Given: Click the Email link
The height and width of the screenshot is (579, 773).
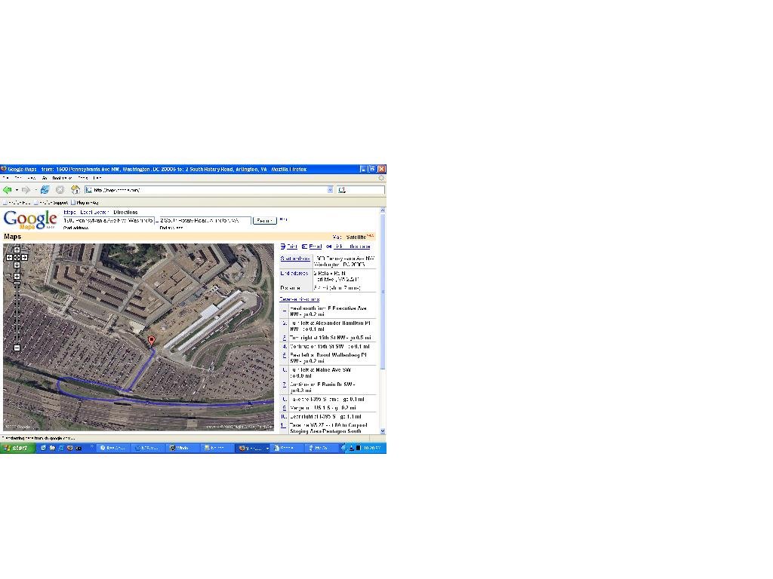Looking at the screenshot, I should [x=312, y=247].
